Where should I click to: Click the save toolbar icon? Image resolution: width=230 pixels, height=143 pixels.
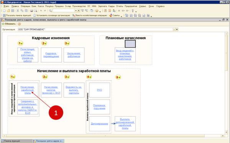click(13, 11)
